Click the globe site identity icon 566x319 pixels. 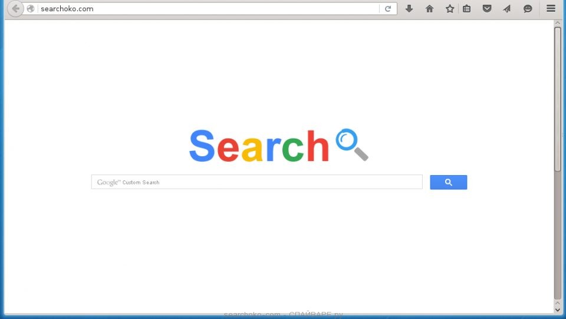point(31,9)
